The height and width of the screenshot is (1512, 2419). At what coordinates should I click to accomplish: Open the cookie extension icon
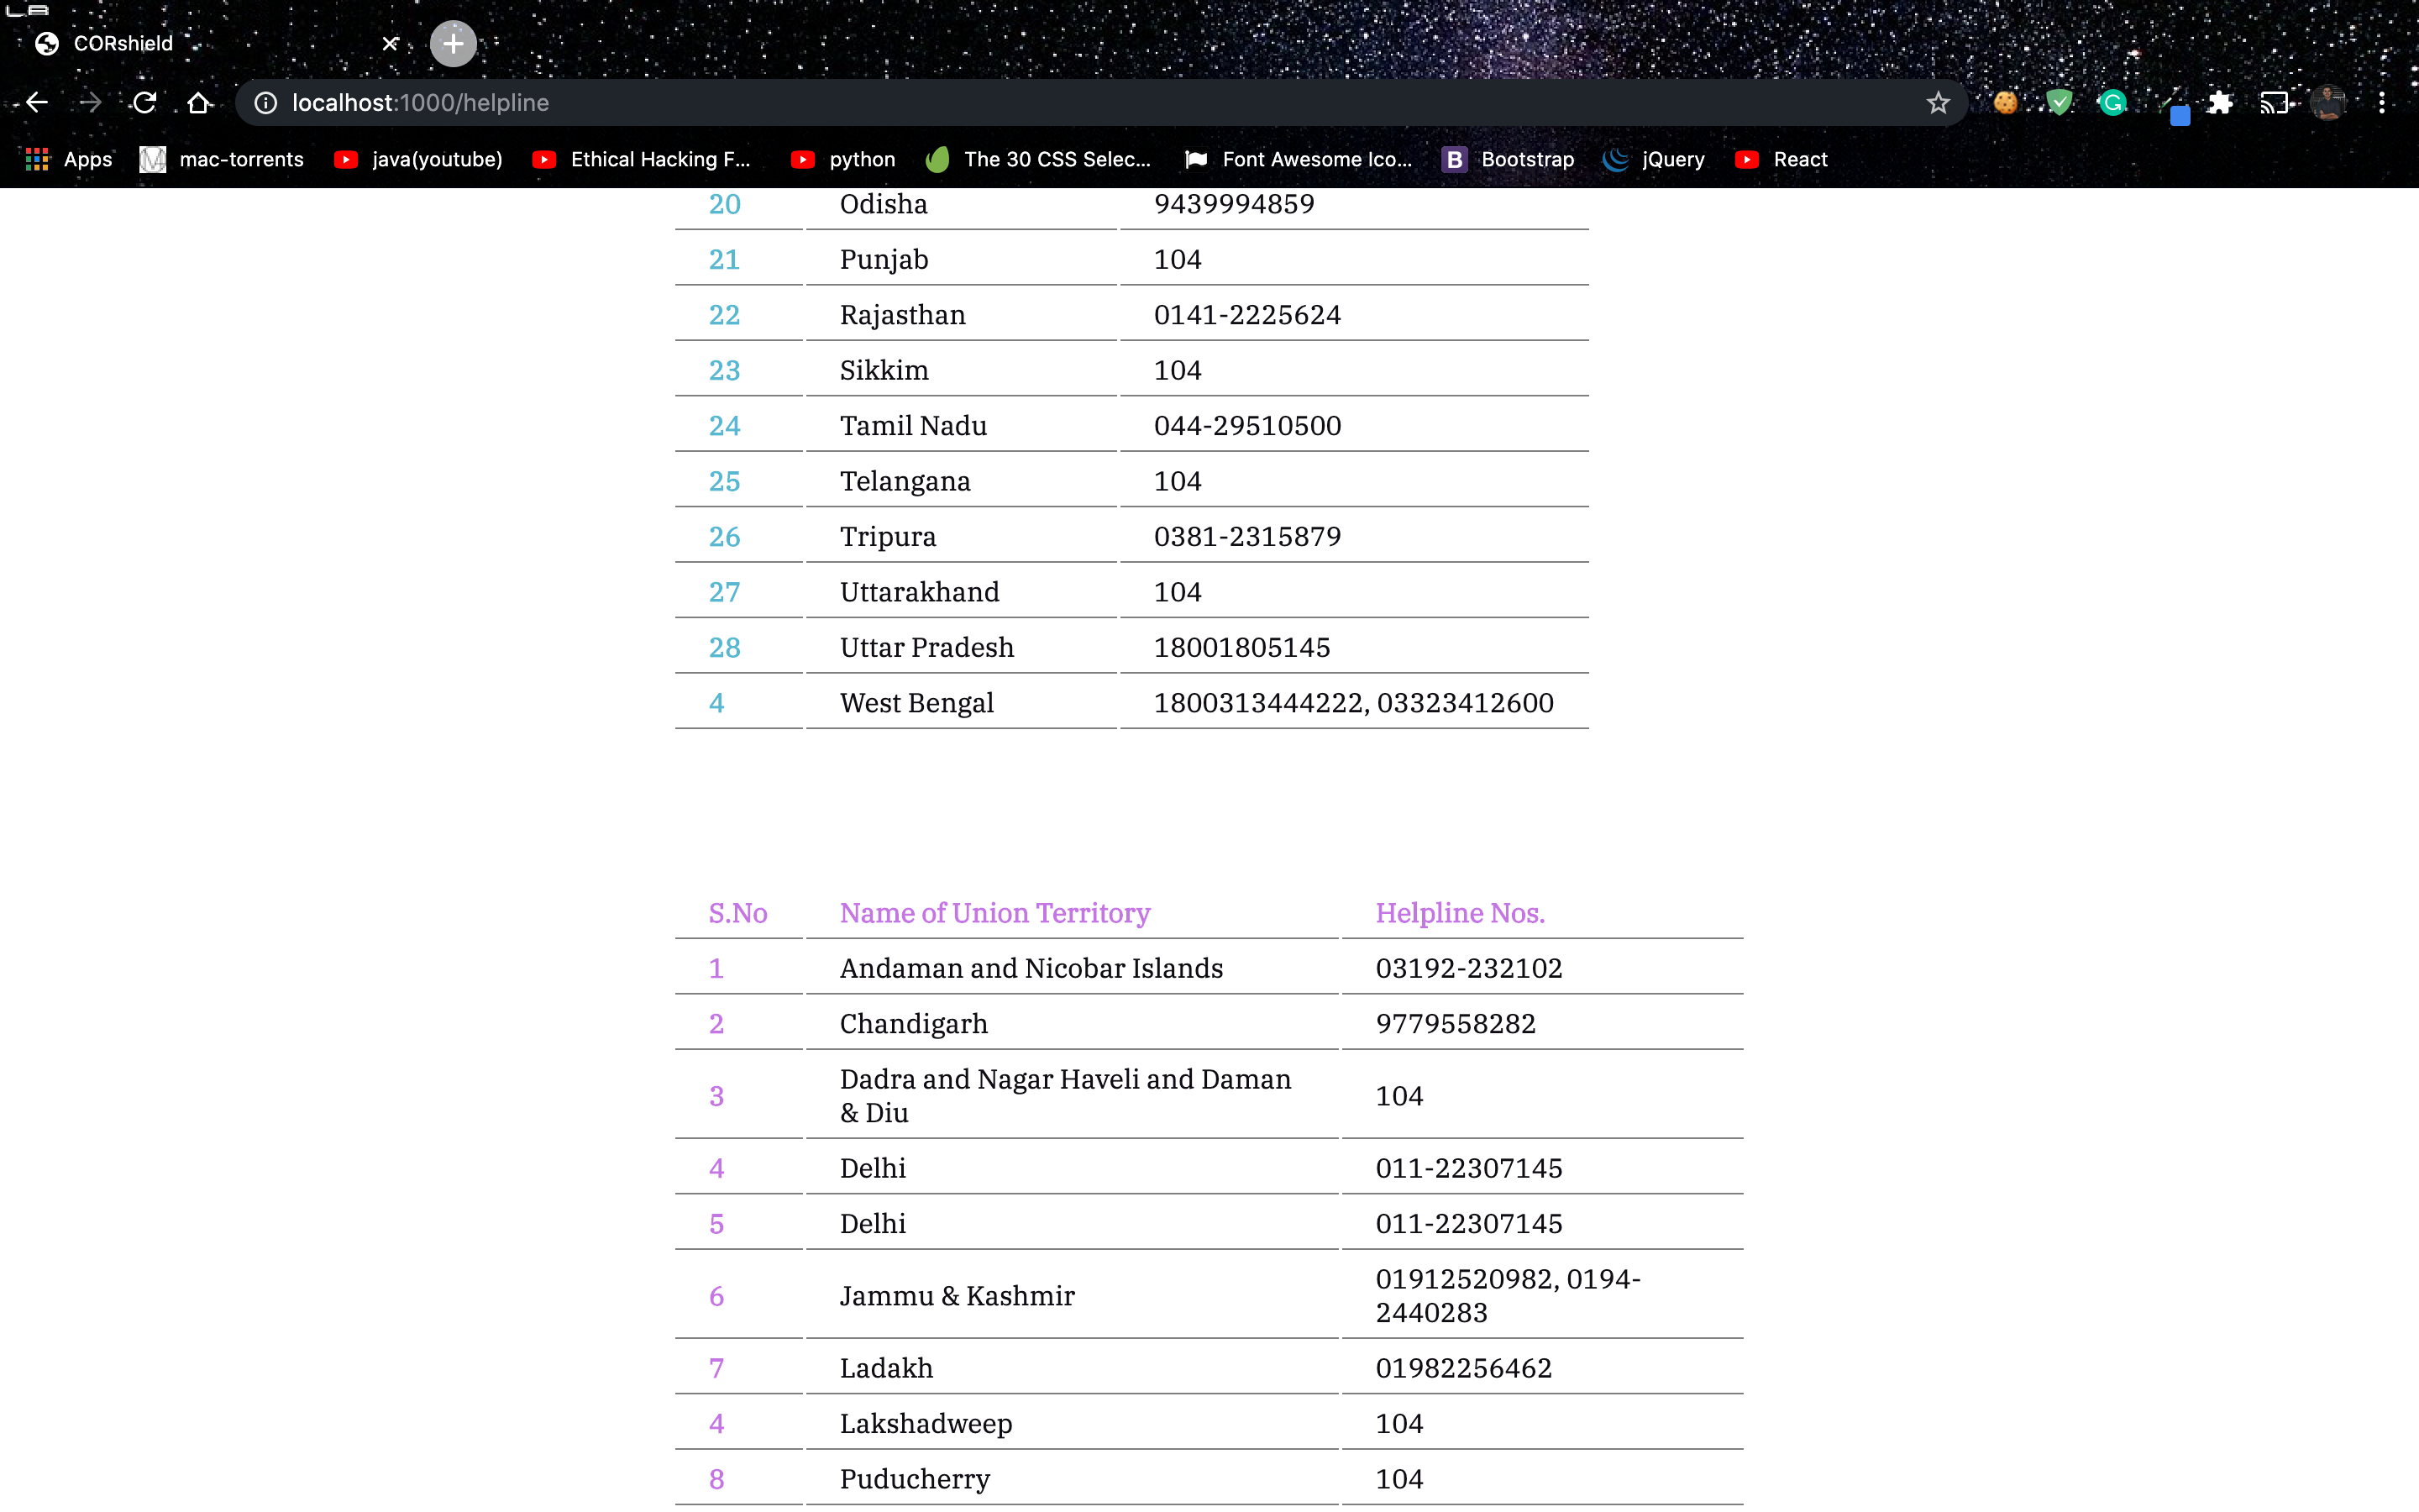pos(2005,103)
